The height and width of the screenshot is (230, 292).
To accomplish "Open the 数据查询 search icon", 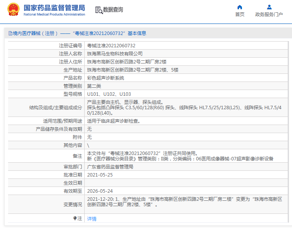I will [99, 10].
